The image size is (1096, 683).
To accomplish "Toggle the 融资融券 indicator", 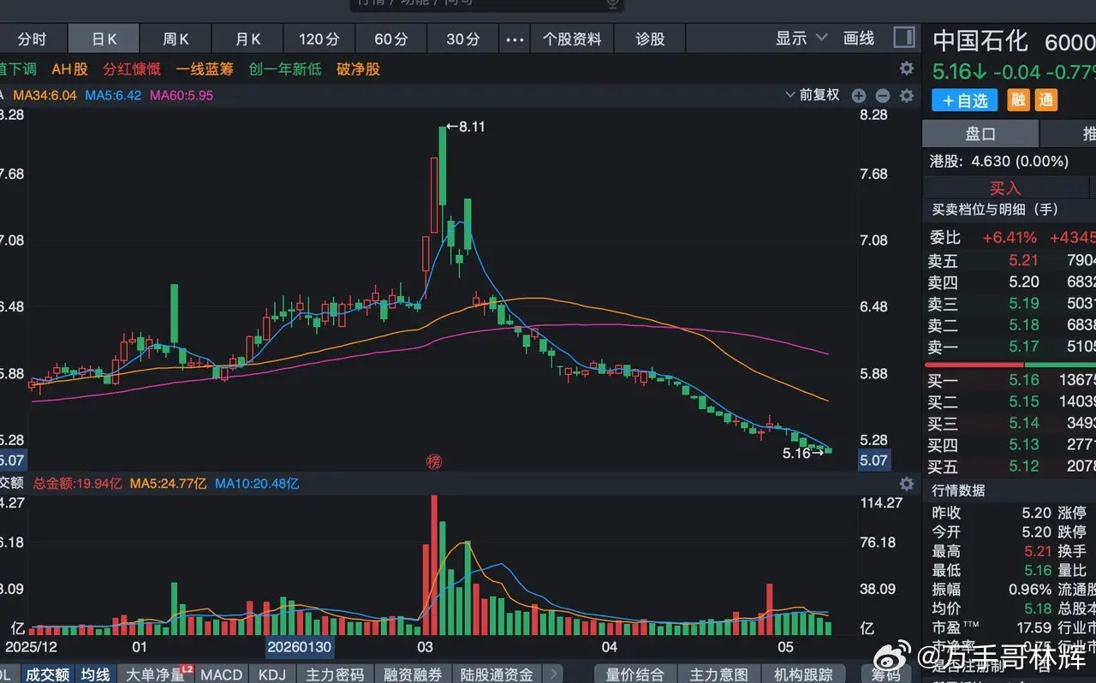I will pyautogui.click(x=413, y=674).
